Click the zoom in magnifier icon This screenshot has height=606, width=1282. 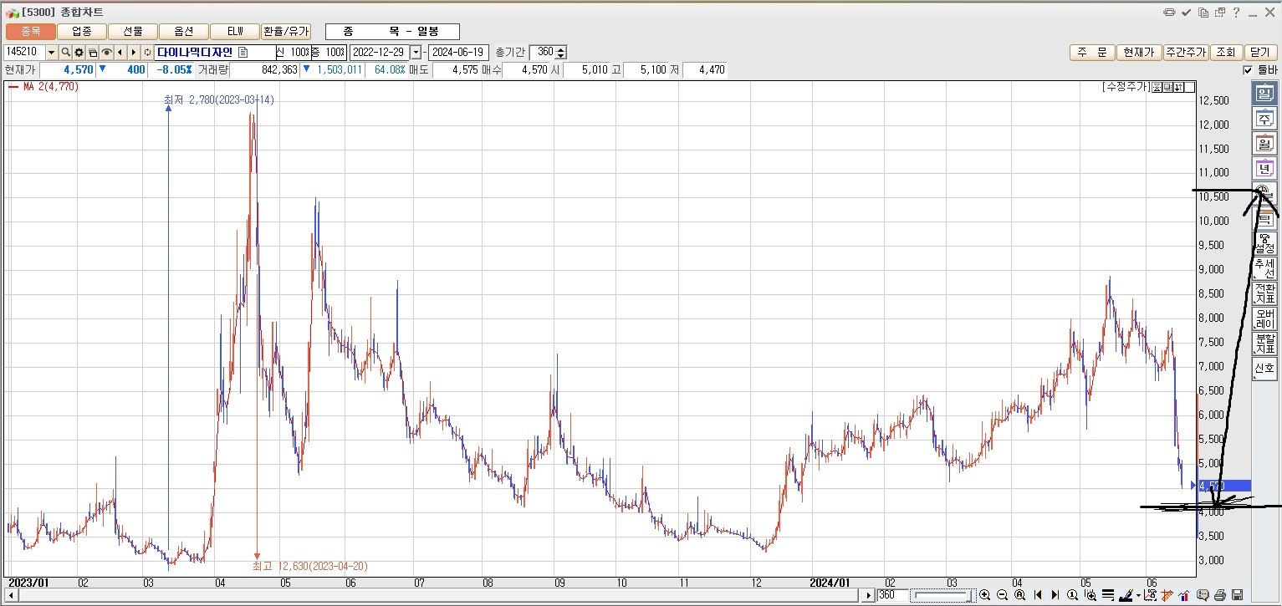click(x=984, y=595)
